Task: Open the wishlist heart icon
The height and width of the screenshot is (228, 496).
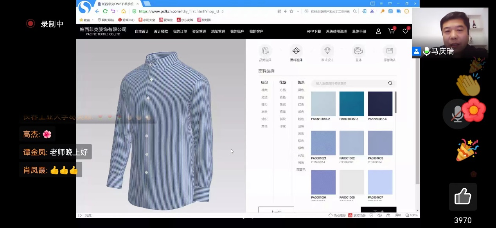Action: pyautogui.click(x=405, y=31)
